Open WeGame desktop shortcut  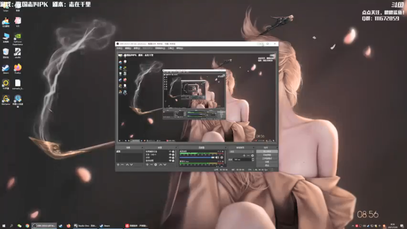6,100
